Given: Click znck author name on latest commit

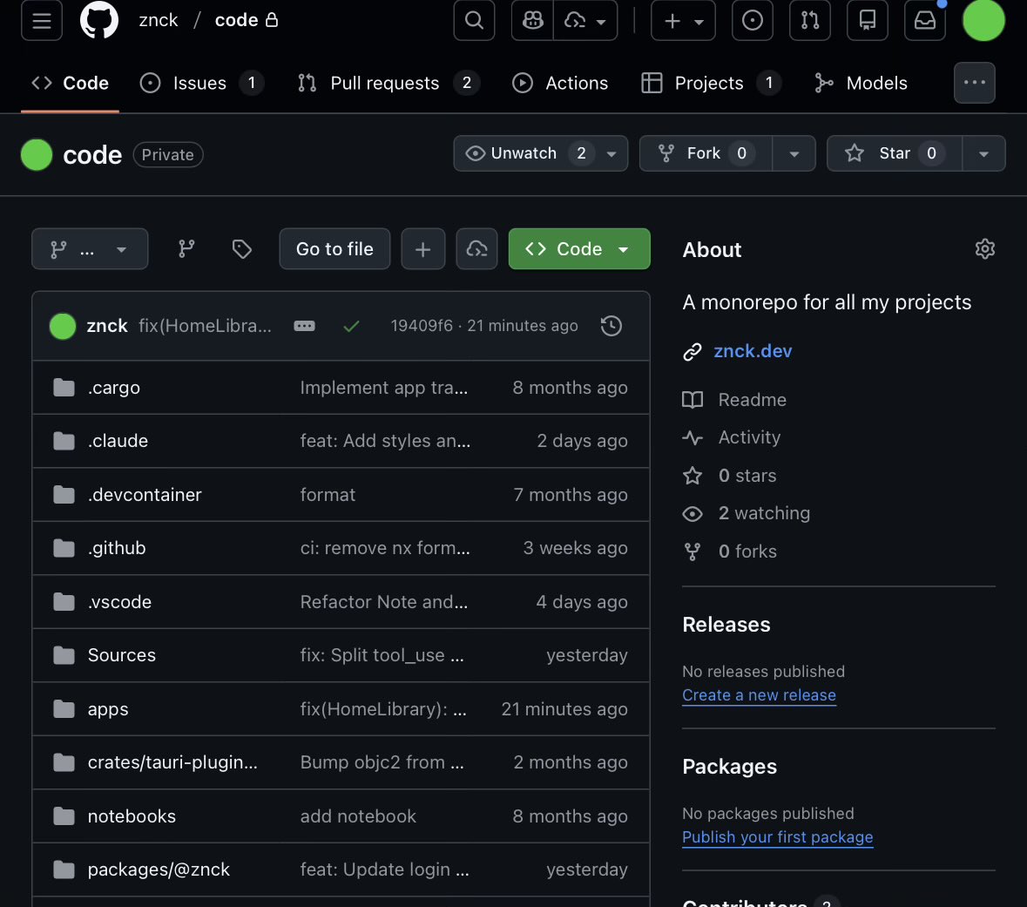Looking at the screenshot, I should coord(107,326).
